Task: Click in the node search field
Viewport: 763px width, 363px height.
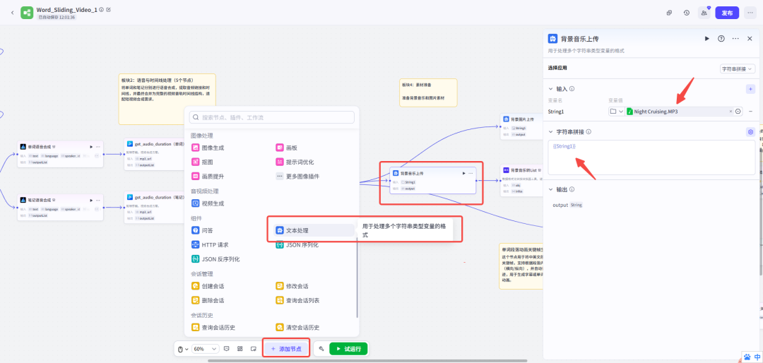Action: click(x=271, y=117)
